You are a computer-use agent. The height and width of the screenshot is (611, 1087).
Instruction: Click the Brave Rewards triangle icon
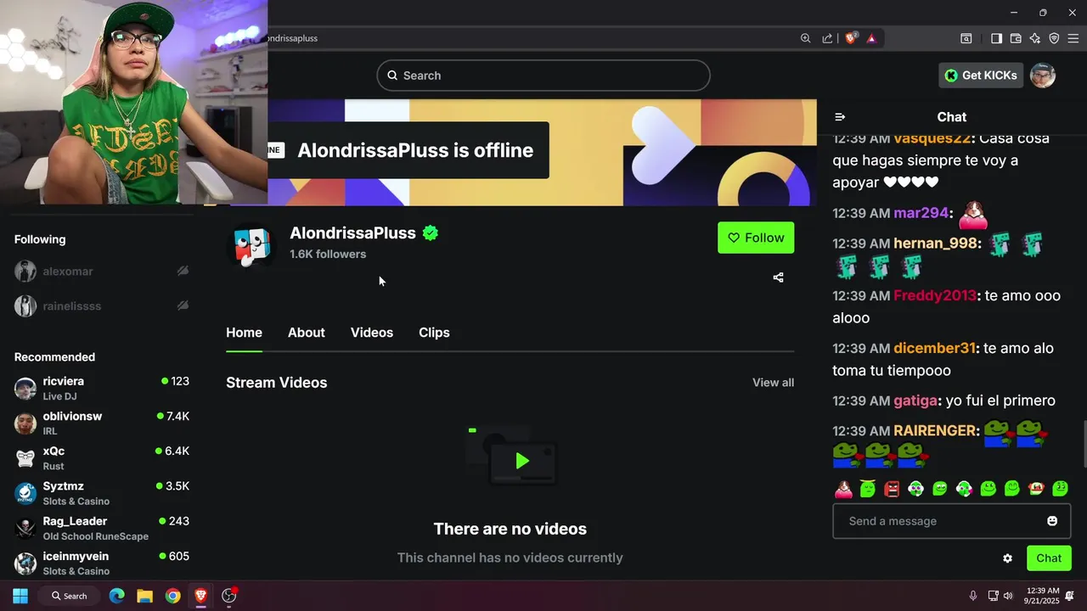coord(871,38)
